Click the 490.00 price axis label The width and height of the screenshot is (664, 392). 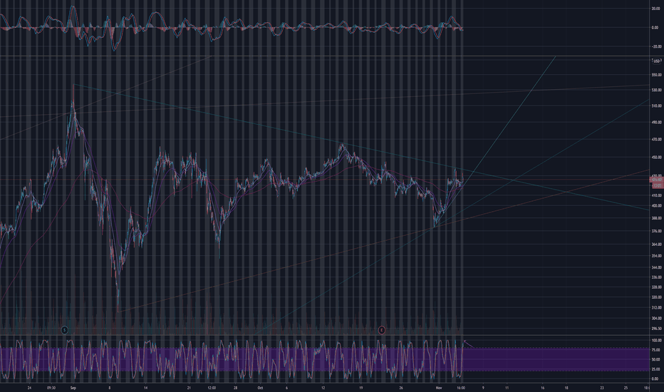pos(656,122)
